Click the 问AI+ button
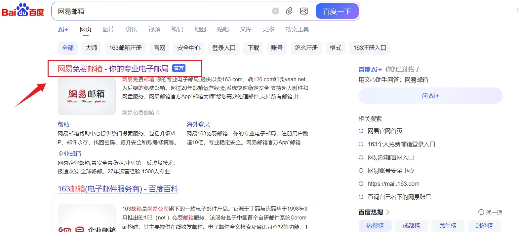This screenshot has height=232, width=518. coord(430,96)
